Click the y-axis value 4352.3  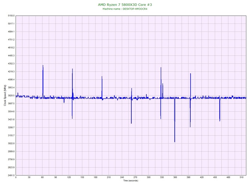11,63
